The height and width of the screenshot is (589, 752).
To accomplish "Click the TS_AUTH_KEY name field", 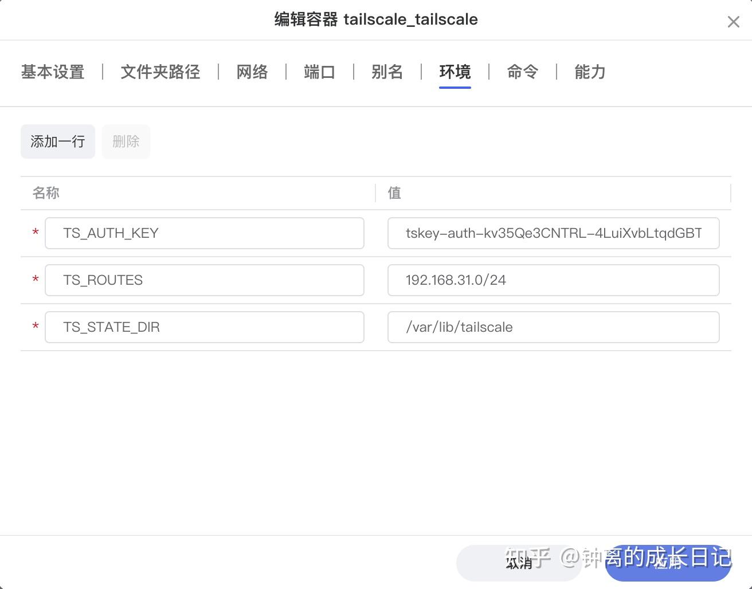I will coord(205,233).
